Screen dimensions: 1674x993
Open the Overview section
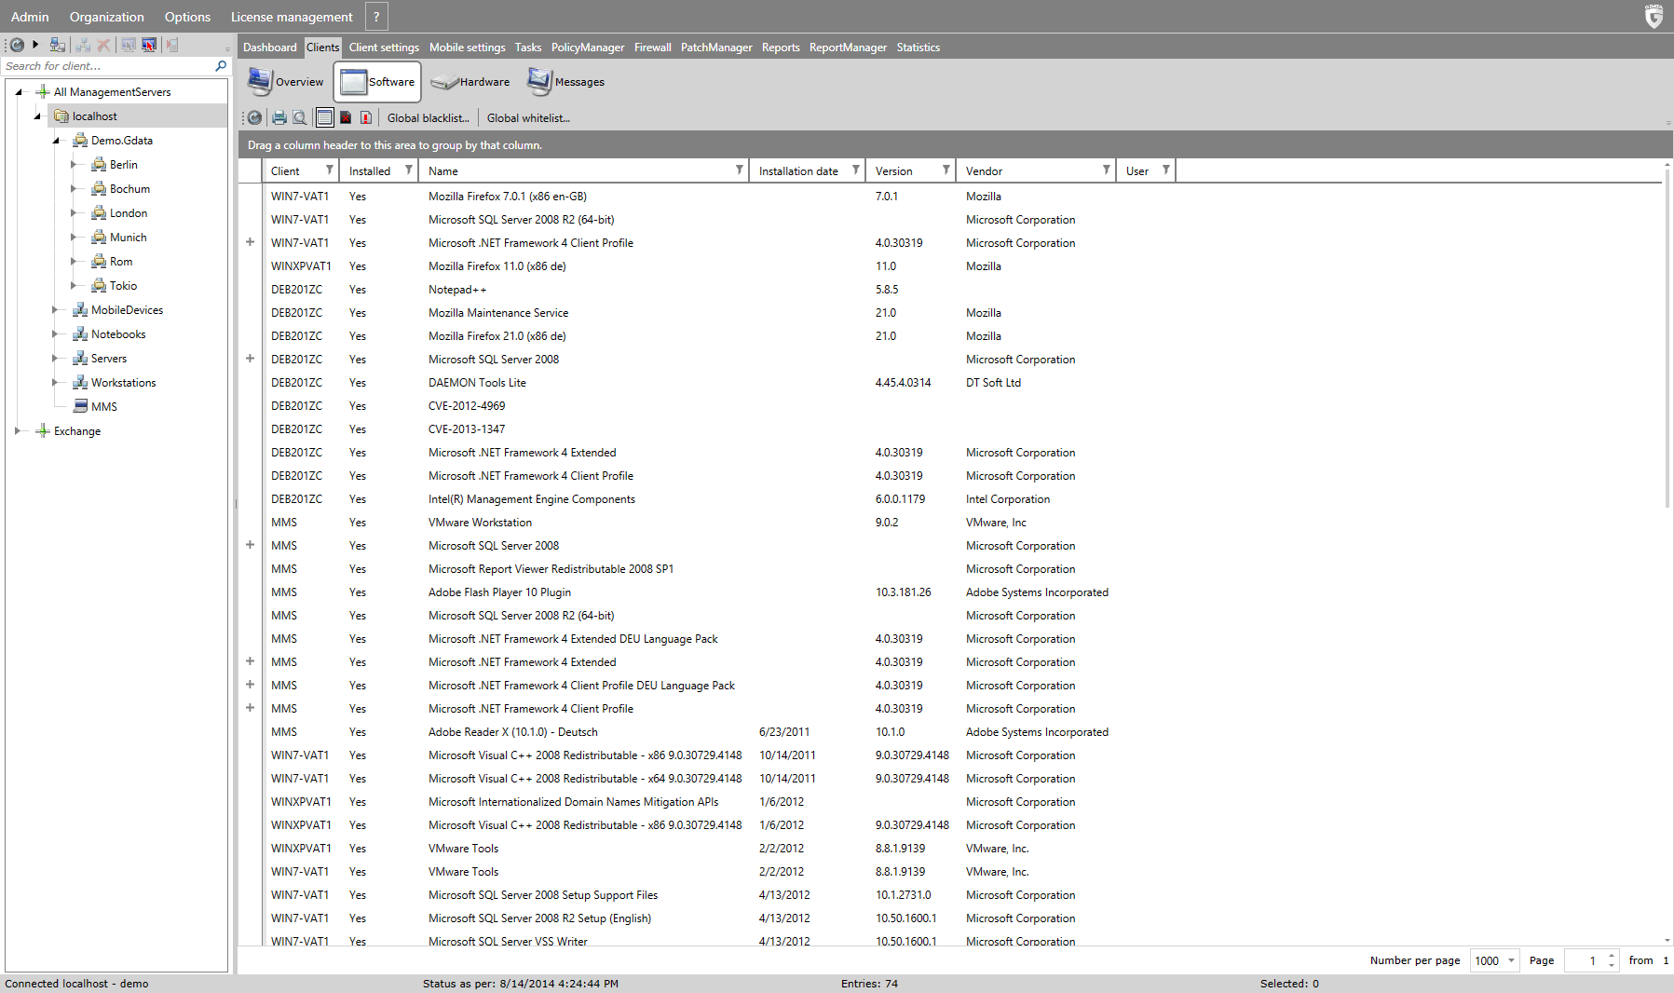(286, 82)
